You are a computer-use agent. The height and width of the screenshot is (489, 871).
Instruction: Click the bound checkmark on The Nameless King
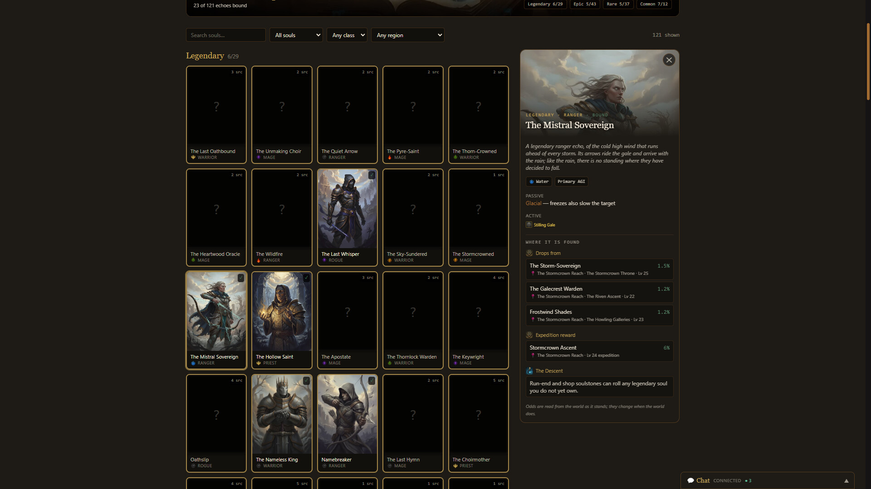pos(306,381)
